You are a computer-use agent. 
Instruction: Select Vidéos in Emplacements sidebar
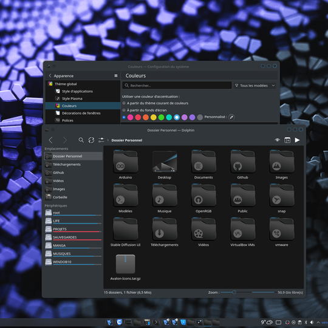click(x=73, y=181)
